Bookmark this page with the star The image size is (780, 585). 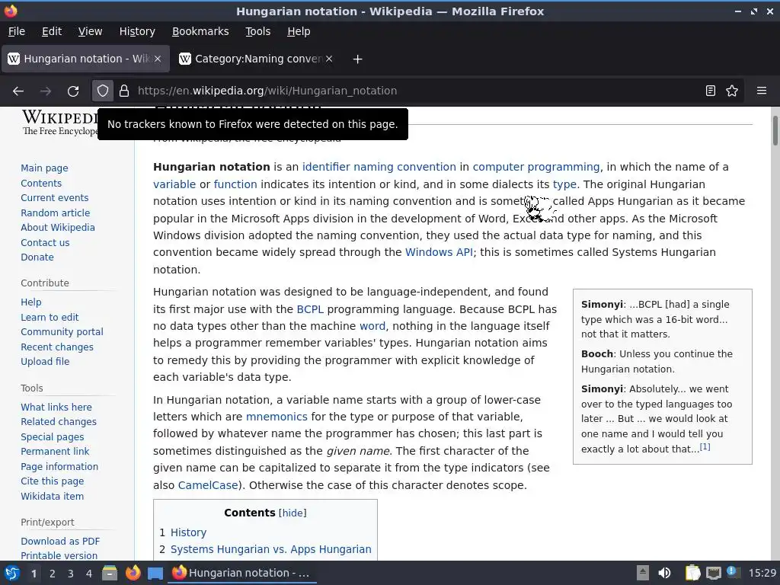(732, 91)
